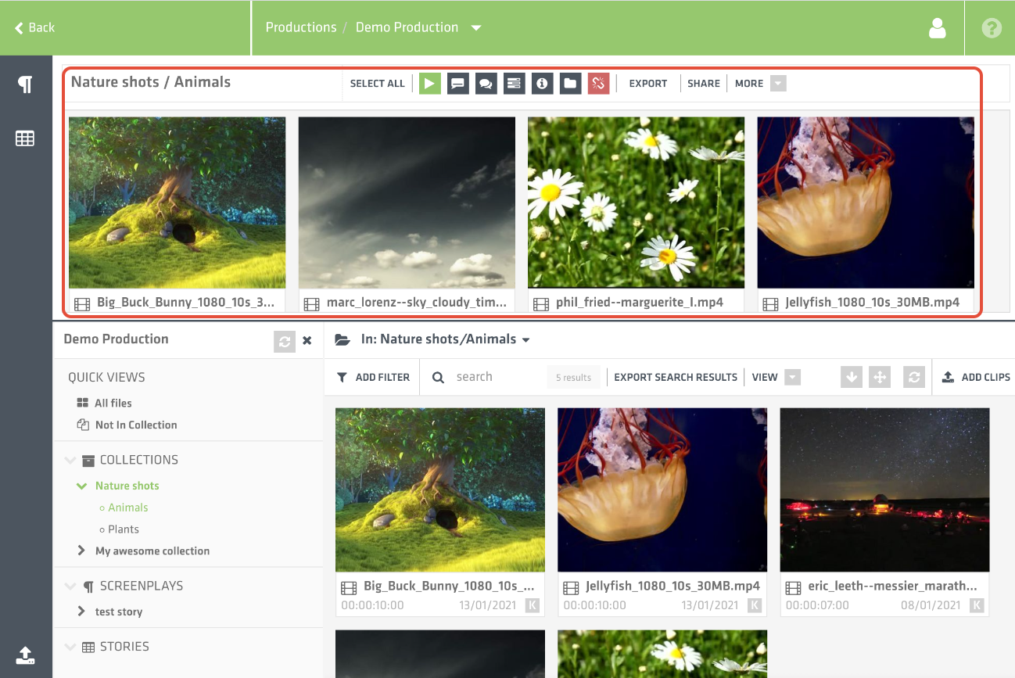Viewport: 1015px width, 678px height.
Task: Open the Jellyfish thumbnail in search results
Action: pyautogui.click(x=662, y=490)
